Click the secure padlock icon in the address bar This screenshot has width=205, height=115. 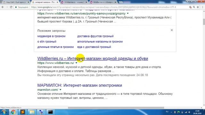[16, 7]
